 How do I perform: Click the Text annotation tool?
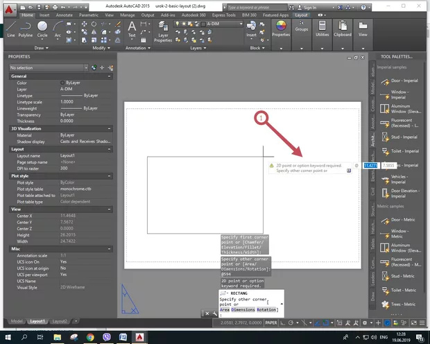[x=132, y=28]
